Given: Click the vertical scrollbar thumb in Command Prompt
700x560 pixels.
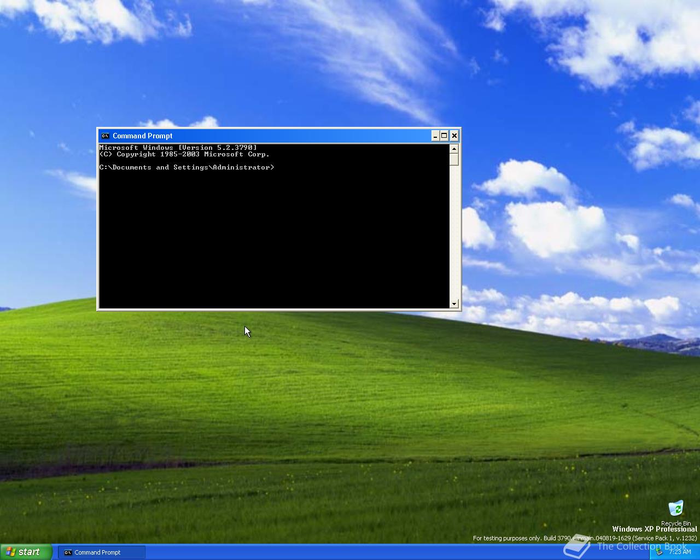Looking at the screenshot, I should coord(454,159).
